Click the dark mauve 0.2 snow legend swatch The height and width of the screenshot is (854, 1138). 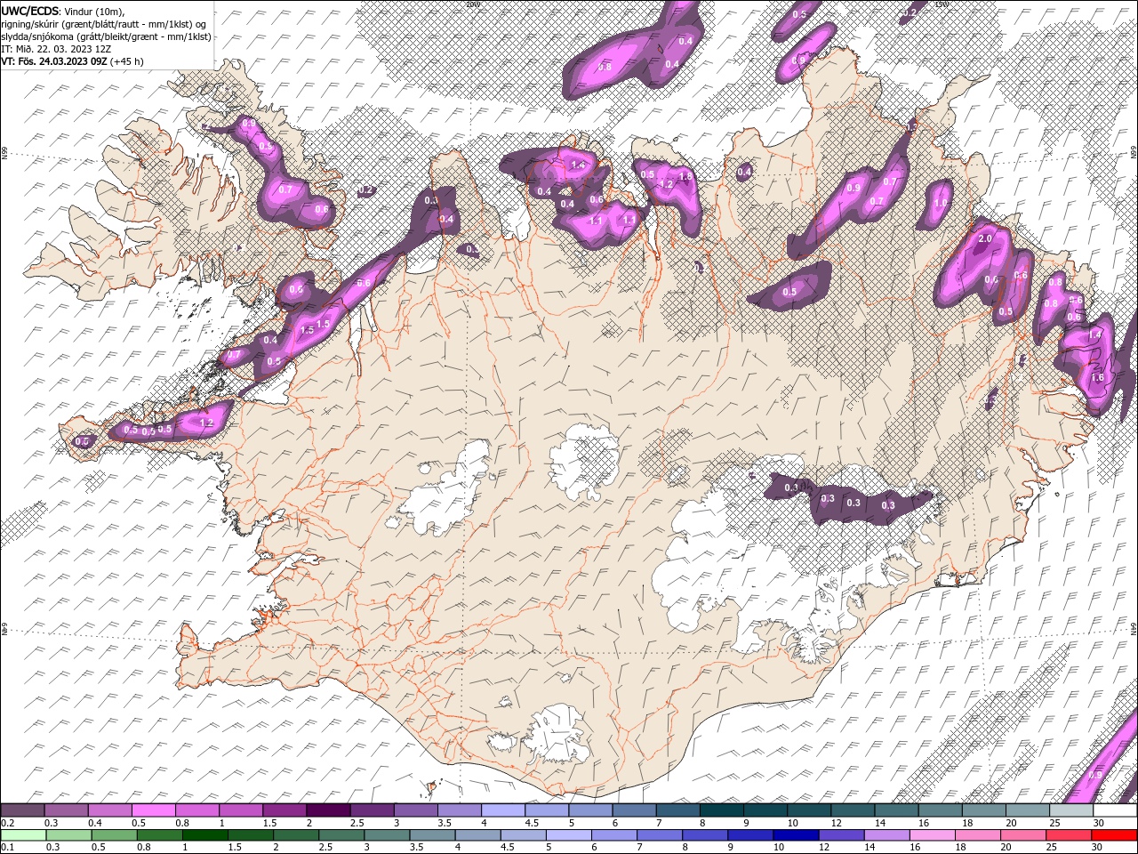[x=23, y=810]
